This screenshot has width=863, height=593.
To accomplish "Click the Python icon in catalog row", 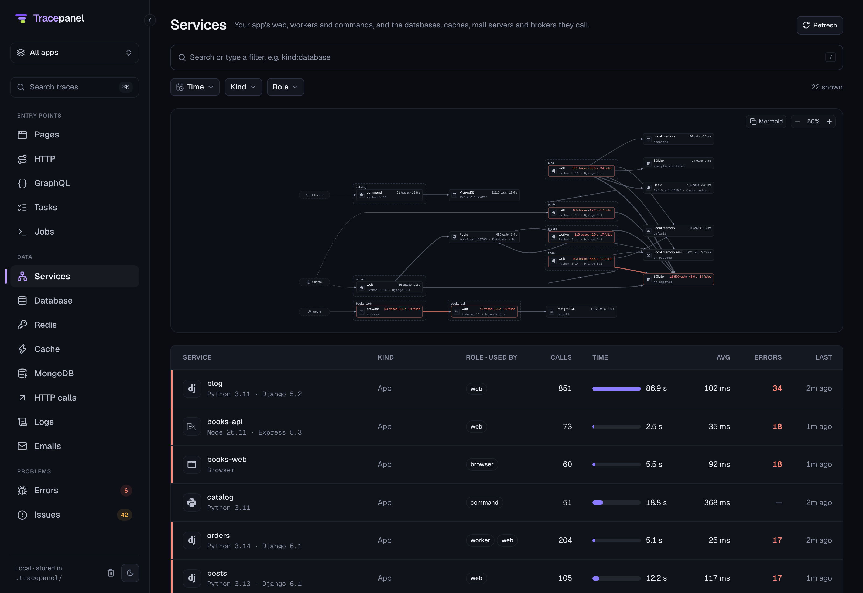I will (192, 503).
